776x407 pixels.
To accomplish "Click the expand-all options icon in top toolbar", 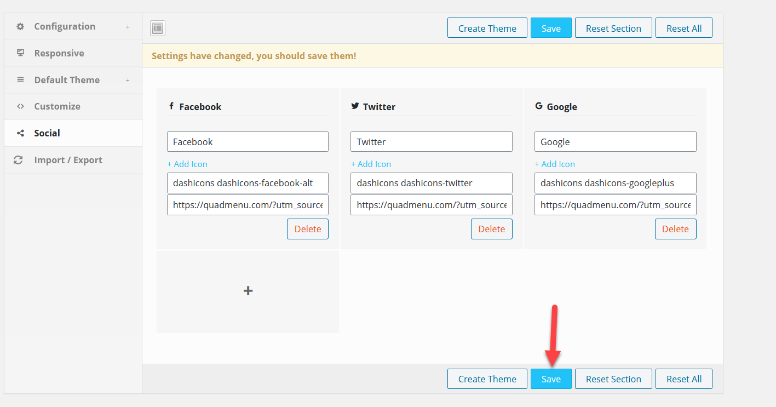I will click(158, 28).
